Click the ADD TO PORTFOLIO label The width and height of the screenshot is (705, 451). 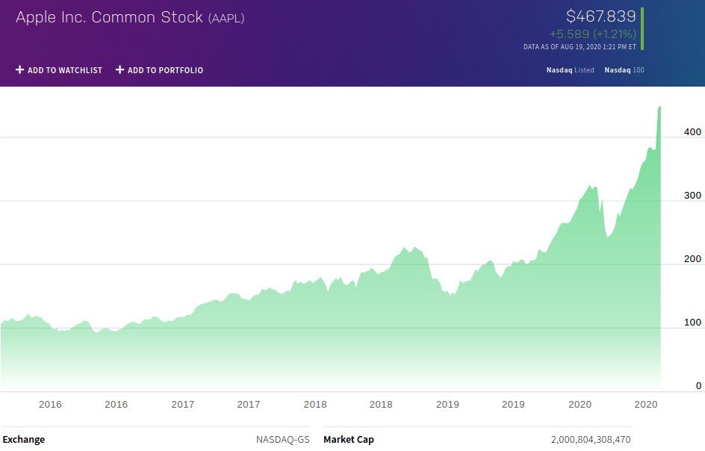(x=165, y=70)
